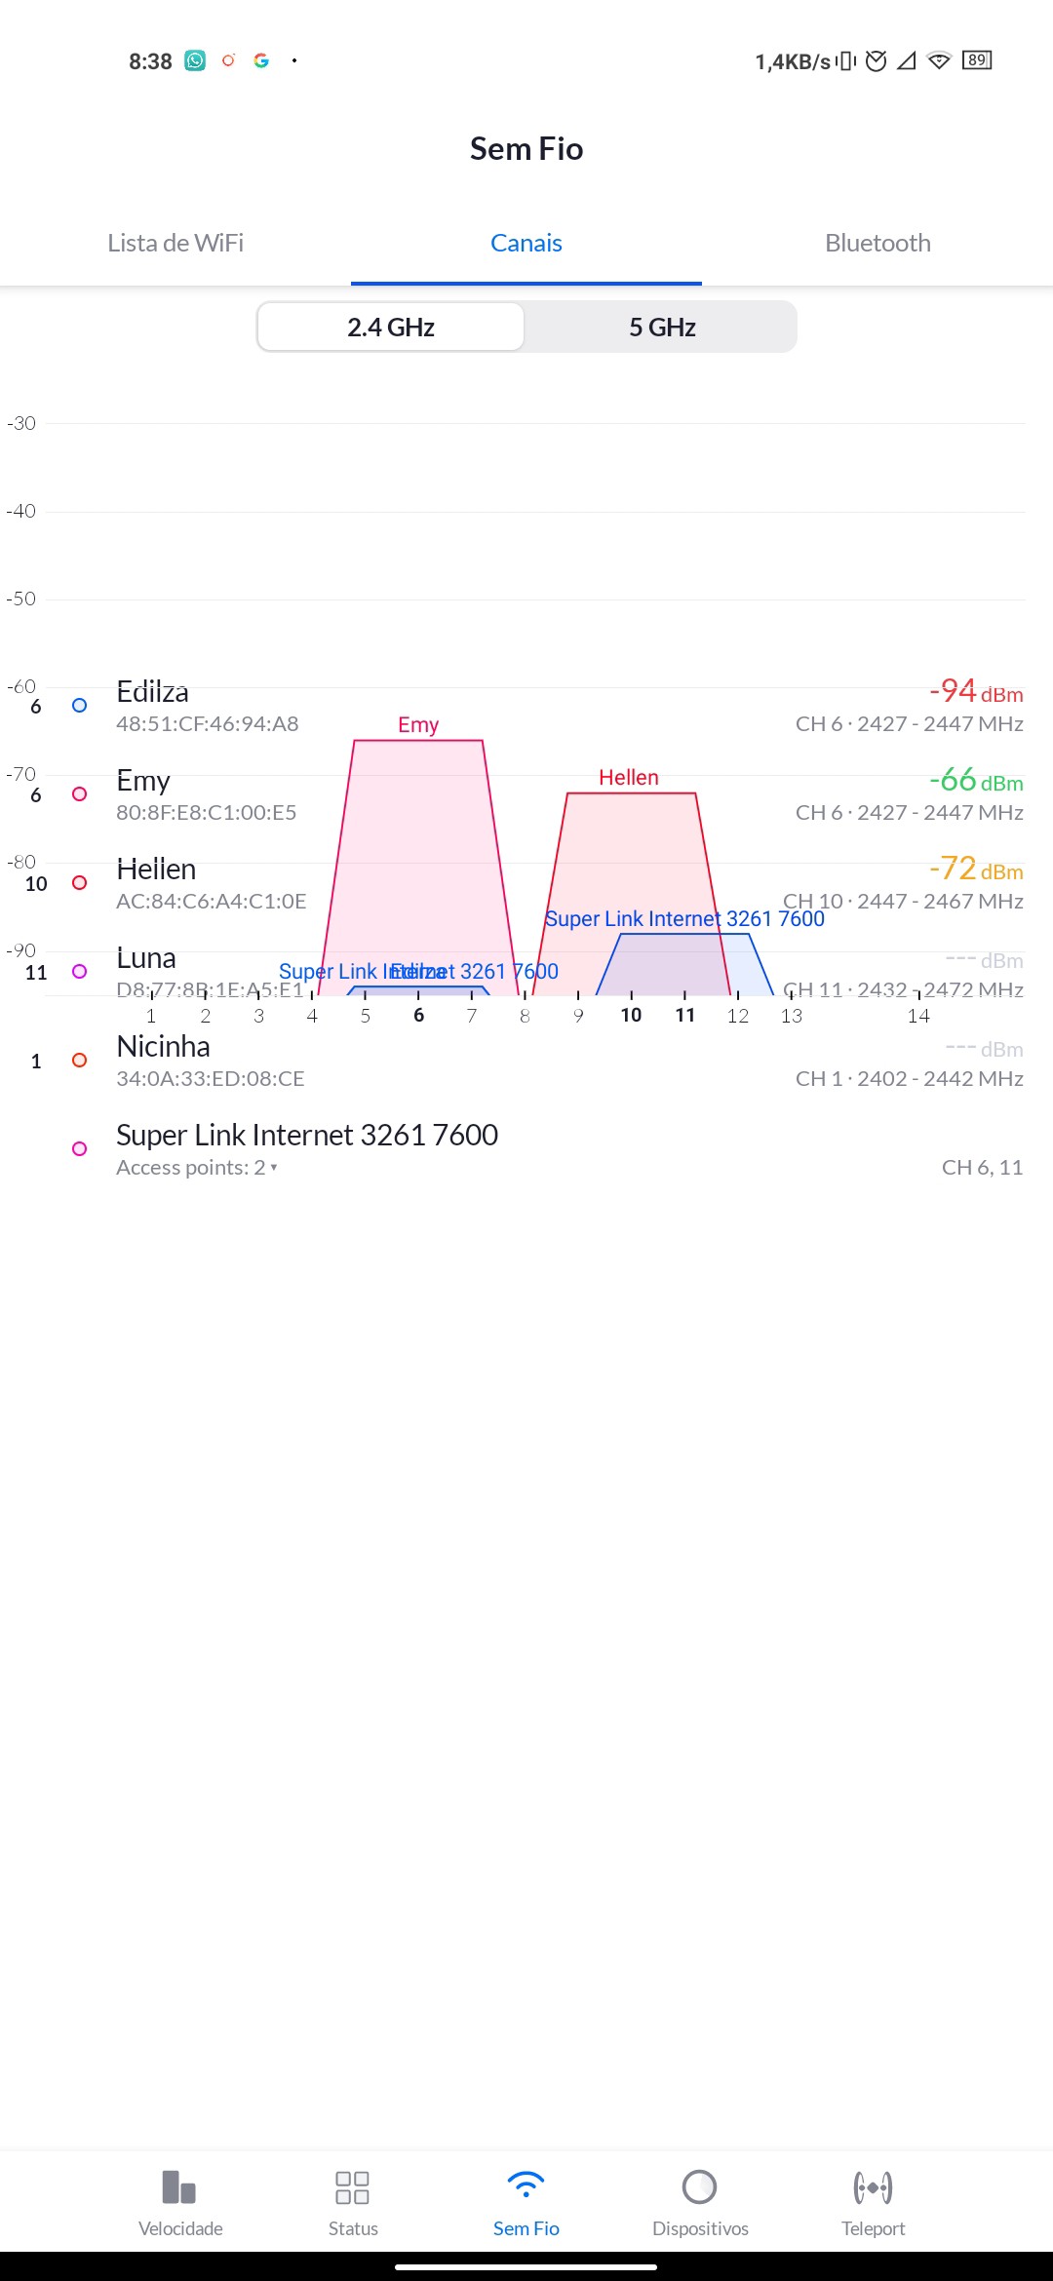This screenshot has width=1053, height=2281.
Task: Tap the Sem Fio WiFi icon
Action: (x=526, y=2187)
